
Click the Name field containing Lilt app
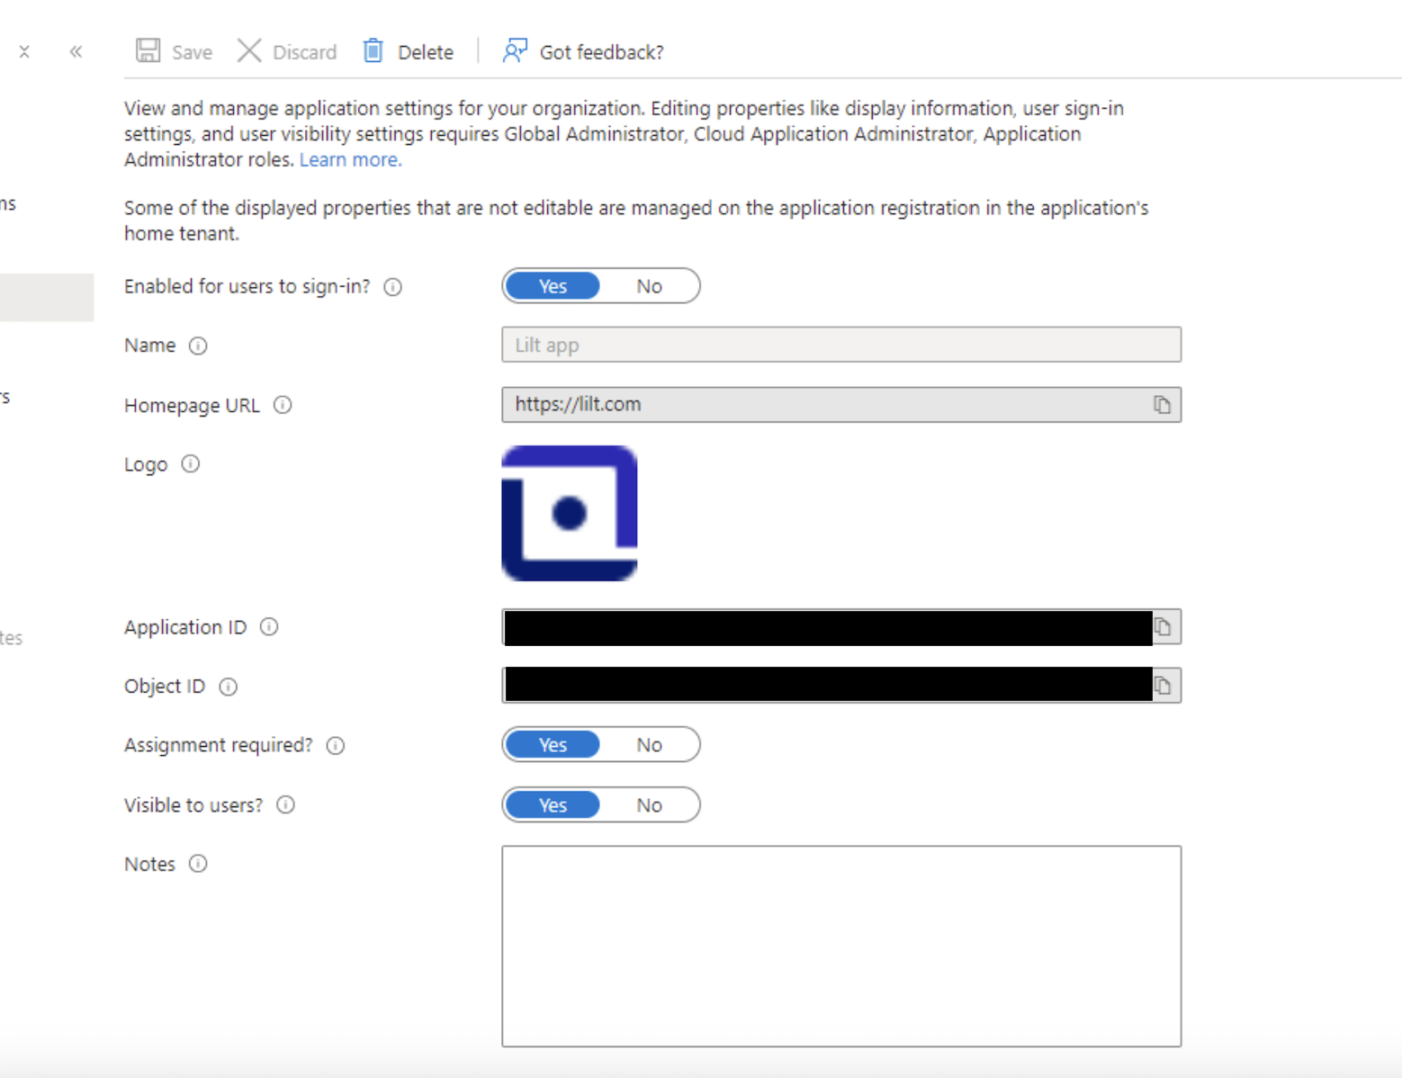point(841,345)
